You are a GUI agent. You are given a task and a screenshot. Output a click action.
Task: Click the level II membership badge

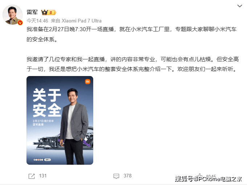coord(52,12)
